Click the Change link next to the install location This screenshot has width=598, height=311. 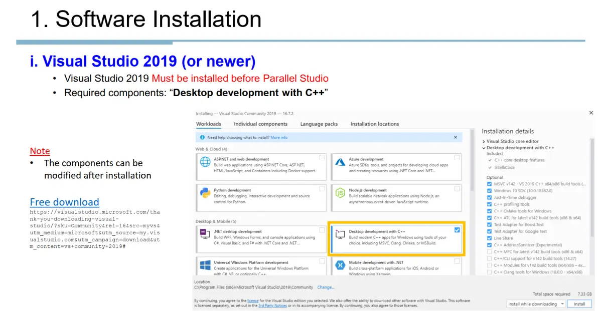tap(325, 287)
